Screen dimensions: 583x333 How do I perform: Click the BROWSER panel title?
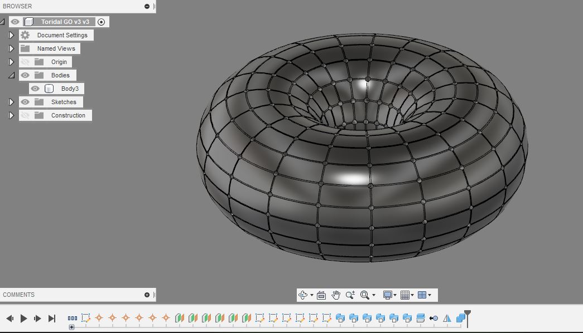coord(17,6)
